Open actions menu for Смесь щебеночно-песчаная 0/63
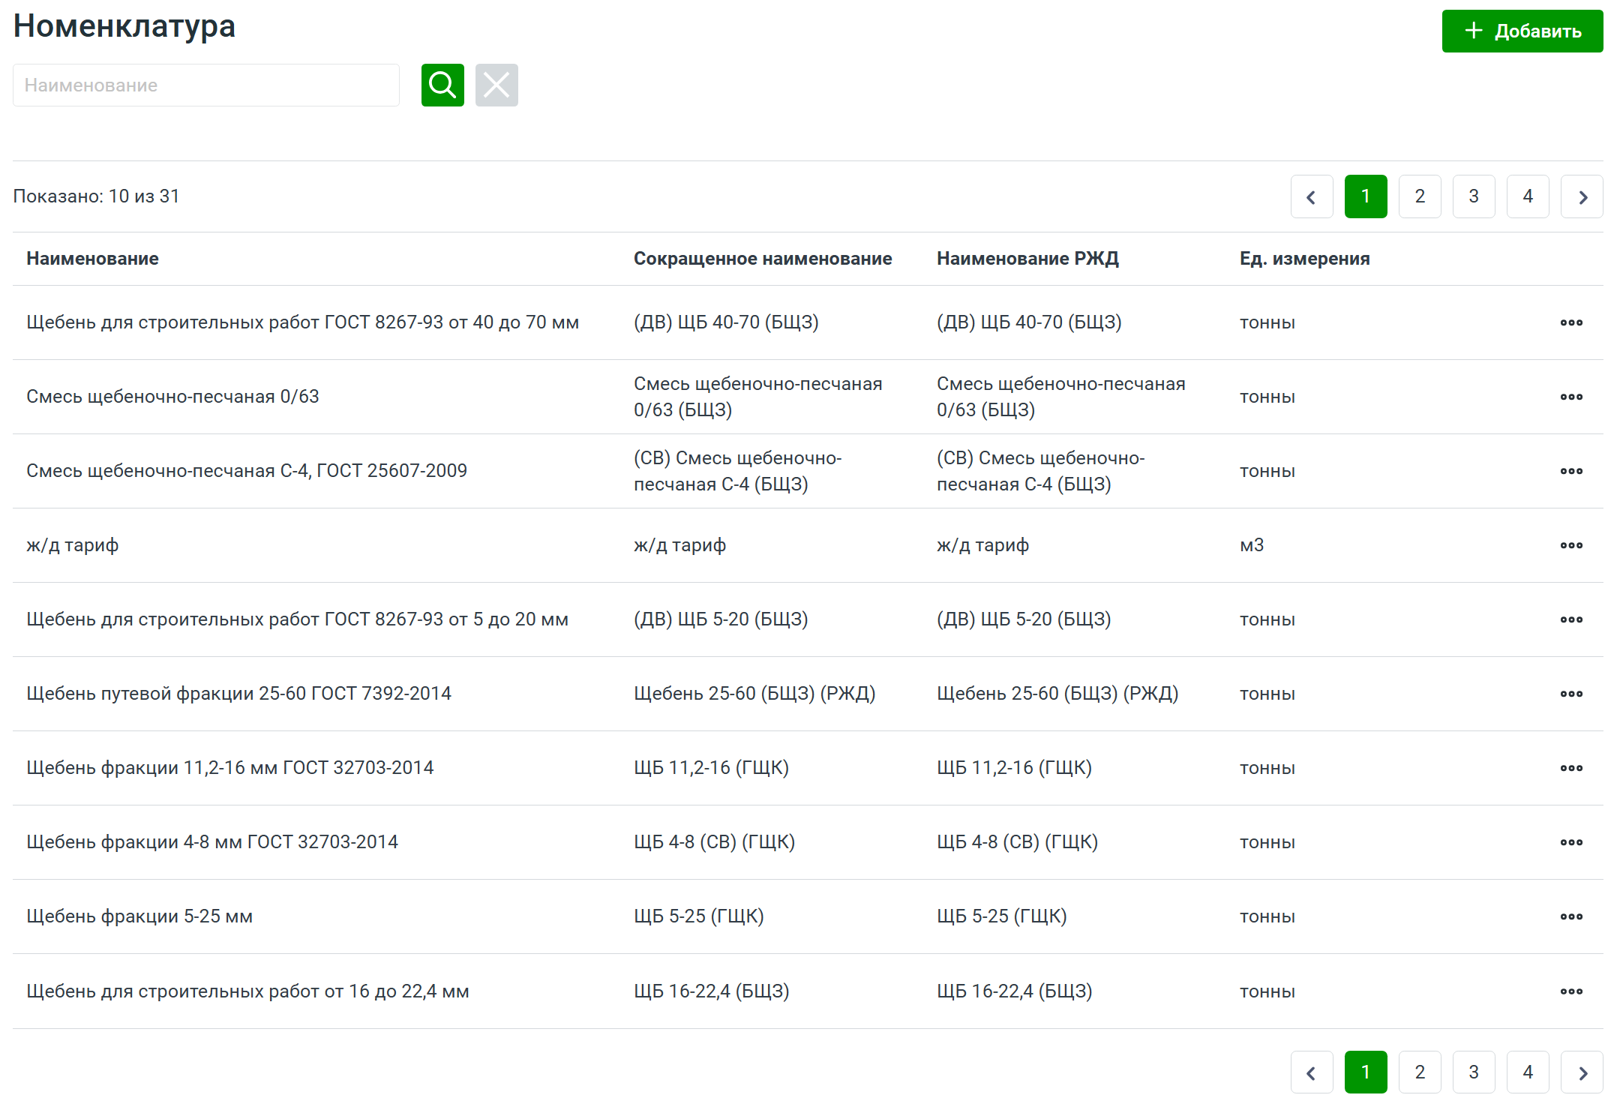 (x=1571, y=397)
